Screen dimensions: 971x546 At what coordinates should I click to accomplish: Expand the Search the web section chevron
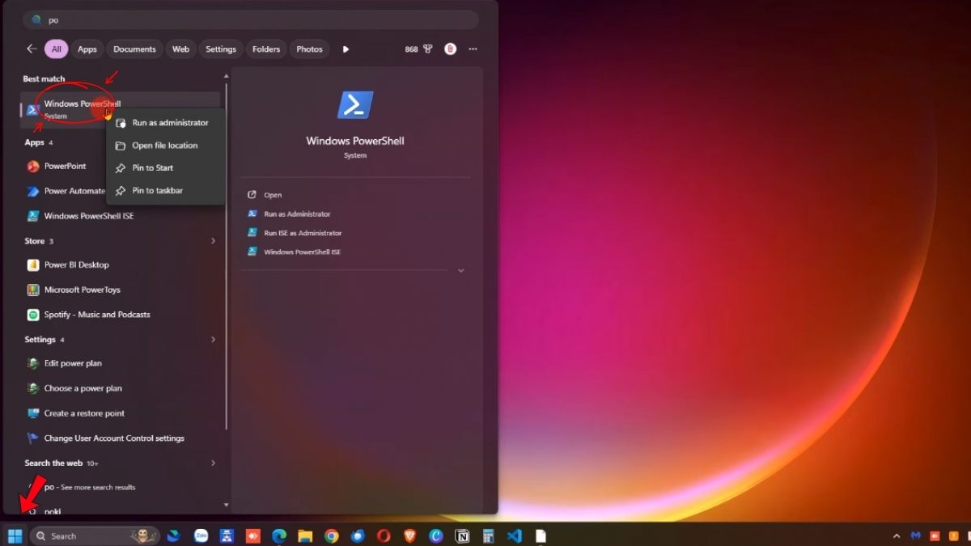[x=214, y=463]
